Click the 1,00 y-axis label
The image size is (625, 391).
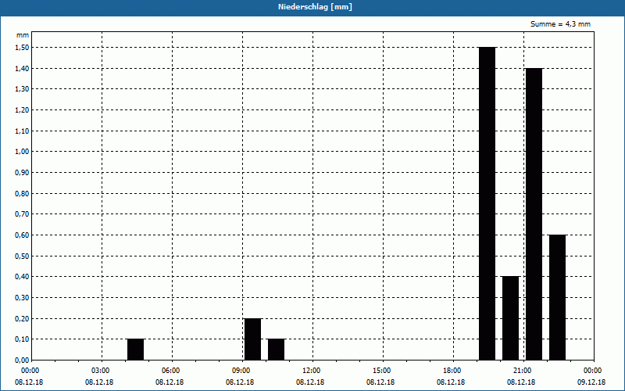22,152
